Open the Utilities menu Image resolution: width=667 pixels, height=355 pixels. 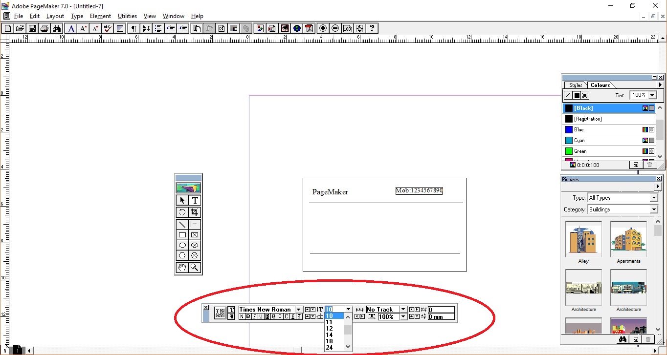pos(127,16)
